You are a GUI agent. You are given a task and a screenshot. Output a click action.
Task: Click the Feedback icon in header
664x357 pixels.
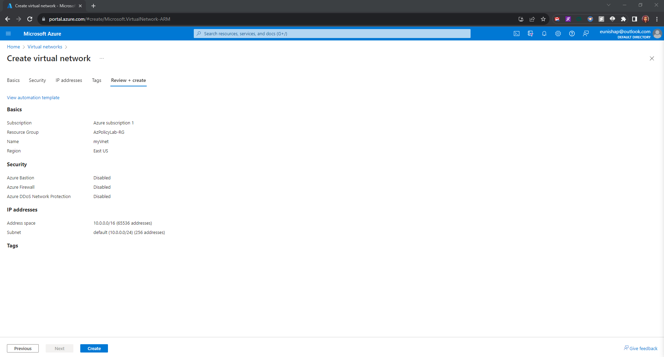click(586, 34)
